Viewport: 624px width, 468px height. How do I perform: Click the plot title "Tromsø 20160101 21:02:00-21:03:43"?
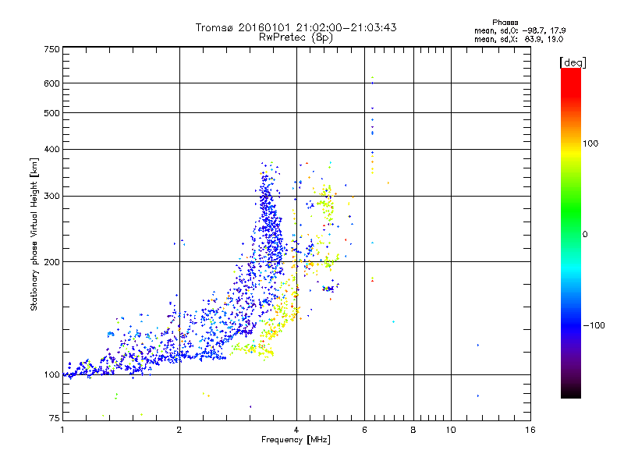pos(296,27)
